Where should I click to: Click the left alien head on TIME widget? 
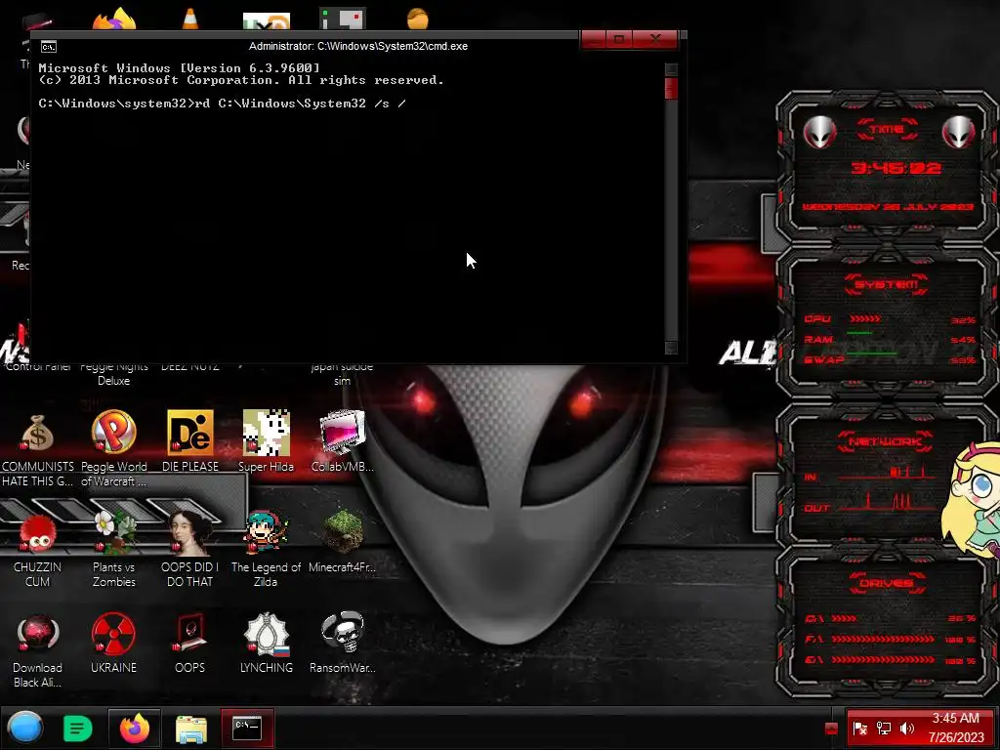coord(819,132)
